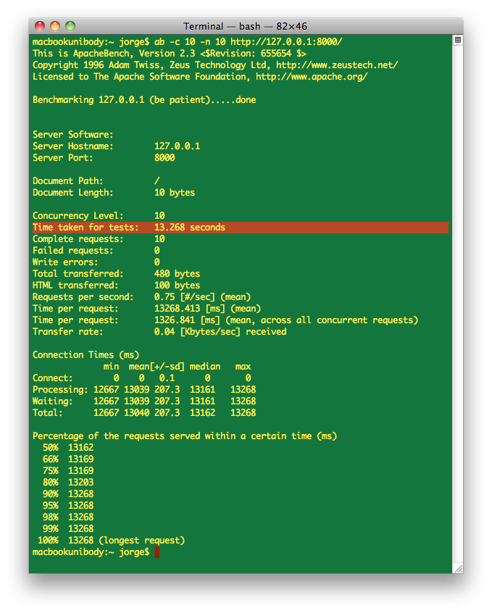Click 'This is ApacheBench, Version 2.3' line
Image resolution: width=492 pixels, height=613 pixels.
(170, 54)
